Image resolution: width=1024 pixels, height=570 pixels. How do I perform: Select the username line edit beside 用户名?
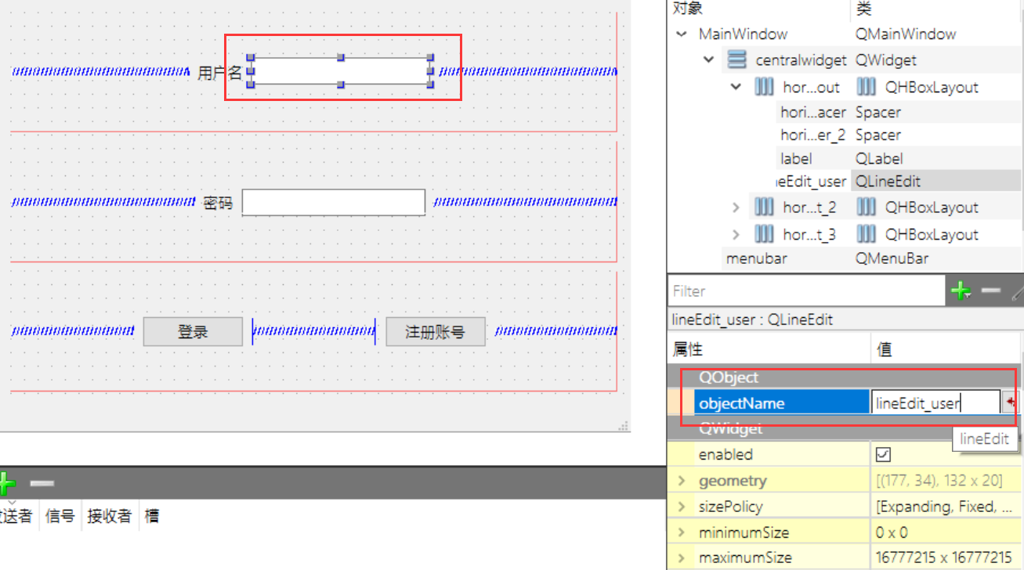(x=341, y=70)
